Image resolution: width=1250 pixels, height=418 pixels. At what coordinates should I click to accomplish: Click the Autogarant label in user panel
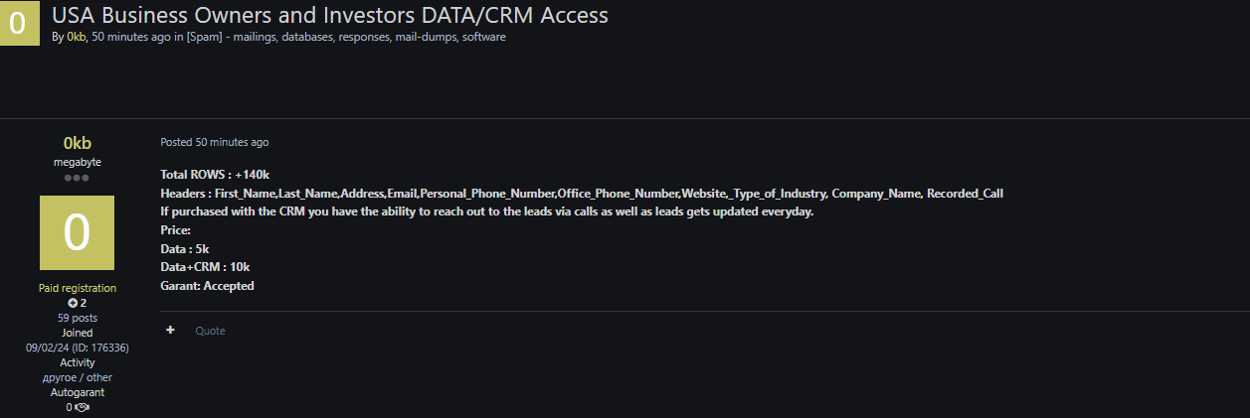(x=77, y=392)
